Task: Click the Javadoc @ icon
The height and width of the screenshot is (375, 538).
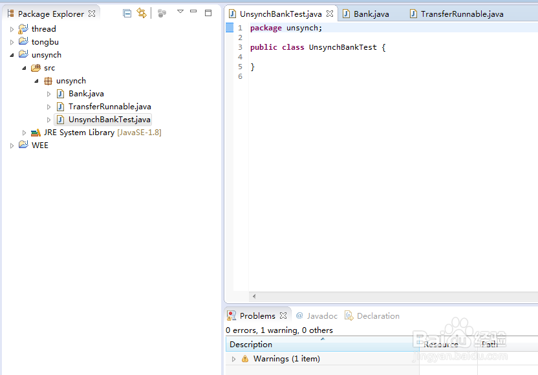Action: pos(299,316)
